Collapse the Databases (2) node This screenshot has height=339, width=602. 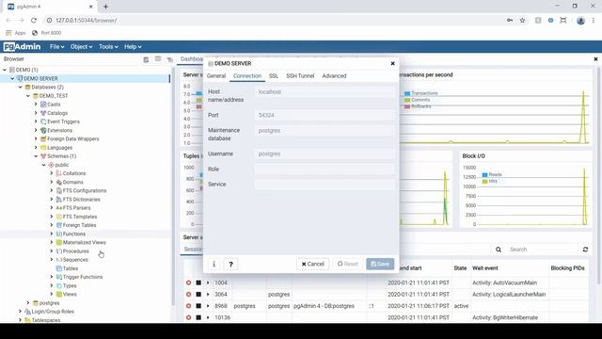tap(21, 88)
